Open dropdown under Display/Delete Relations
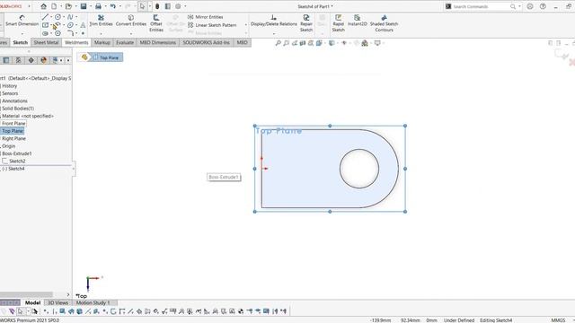The image size is (575, 323). (x=273, y=34)
